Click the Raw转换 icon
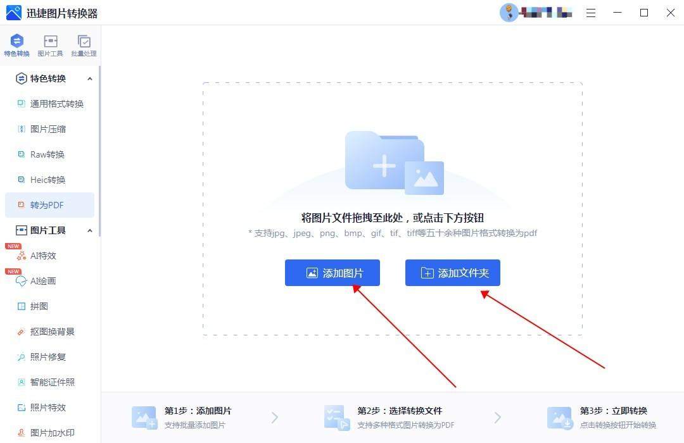This screenshot has height=443, width=684. coord(21,154)
